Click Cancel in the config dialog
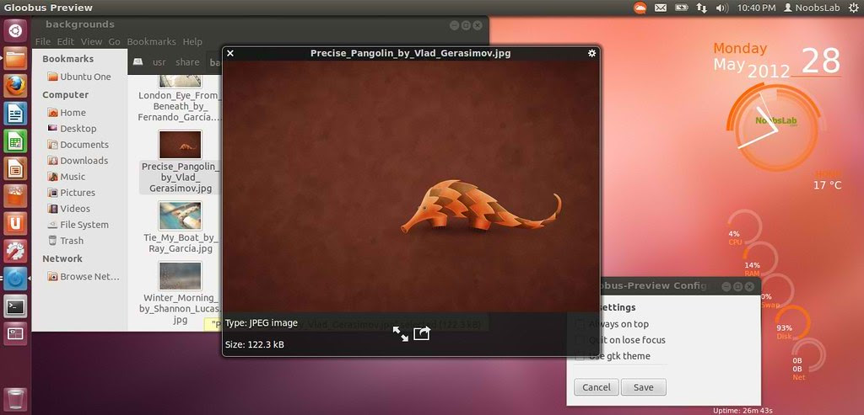Viewport: 864px width, 415px height. (597, 387)
